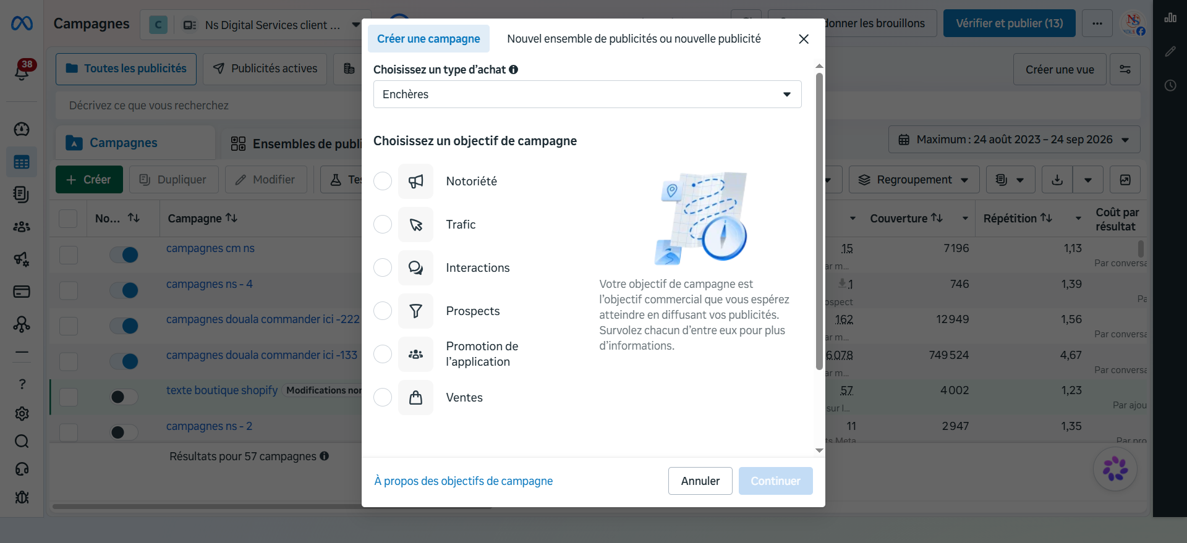Open the Audiences people icon in sidebar
Viewport: 1187px width, 543px height.
(x=22, y=227)
